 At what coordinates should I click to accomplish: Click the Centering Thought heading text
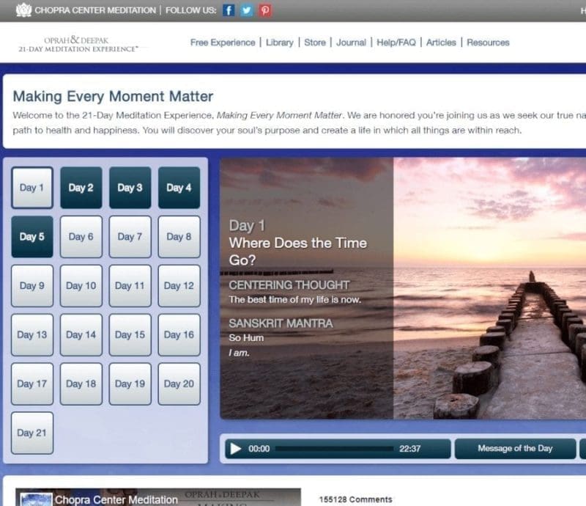(289, 285)
